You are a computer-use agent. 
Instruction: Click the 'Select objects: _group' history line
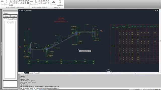tap(27, 81)
